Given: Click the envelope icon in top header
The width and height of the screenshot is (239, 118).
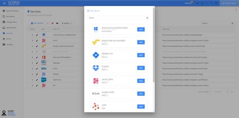Looking at the screenshot, I should 212,3.
